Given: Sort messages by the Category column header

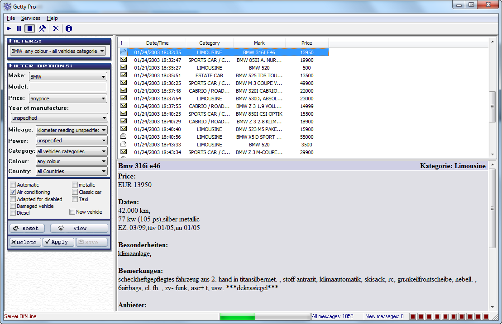Looking at the screenshot, I should click(x=210, y=43).
